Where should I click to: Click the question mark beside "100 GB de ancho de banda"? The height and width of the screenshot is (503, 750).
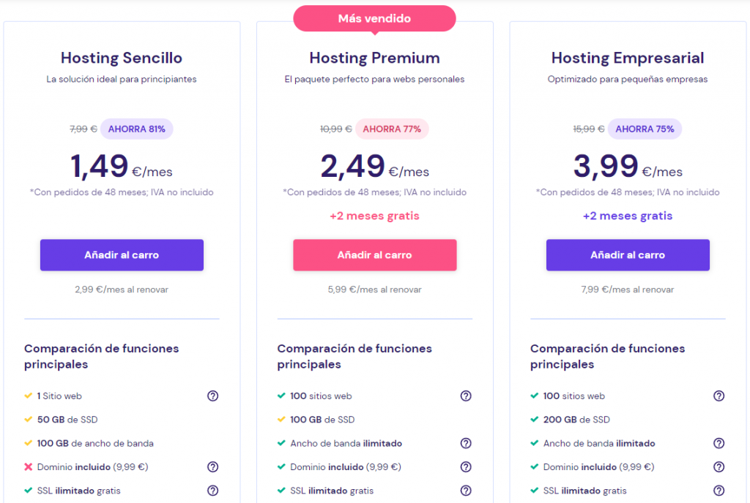pos(212,443)
